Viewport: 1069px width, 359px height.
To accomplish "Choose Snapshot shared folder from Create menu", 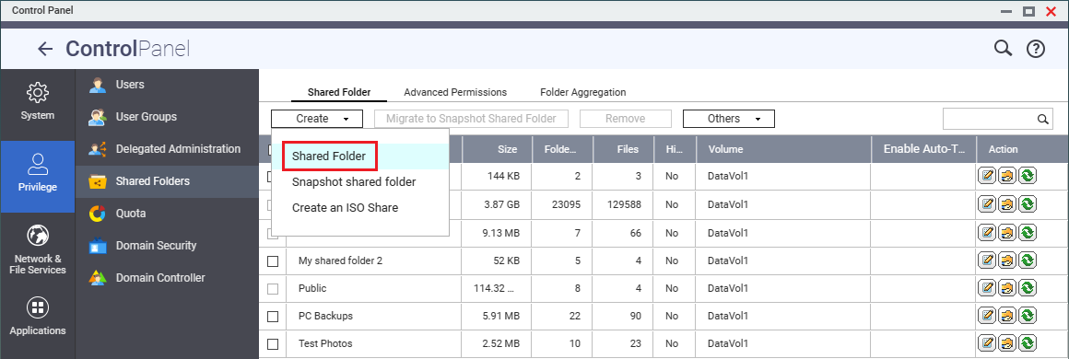I will point(354,182).
